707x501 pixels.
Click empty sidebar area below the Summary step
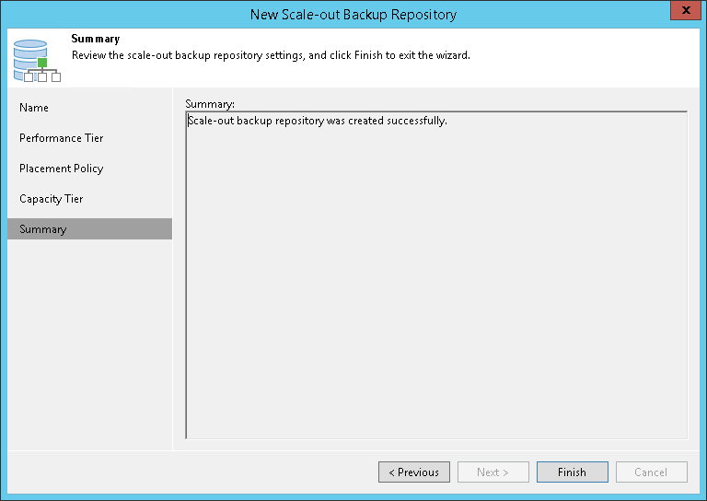tap(89, 341)
